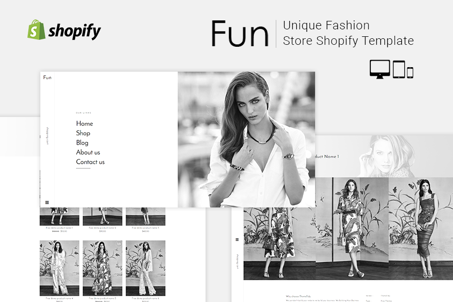The width and height of the screenshot is (453, 302).
Task: Open the About us link
Action: [x=88, y=152]
